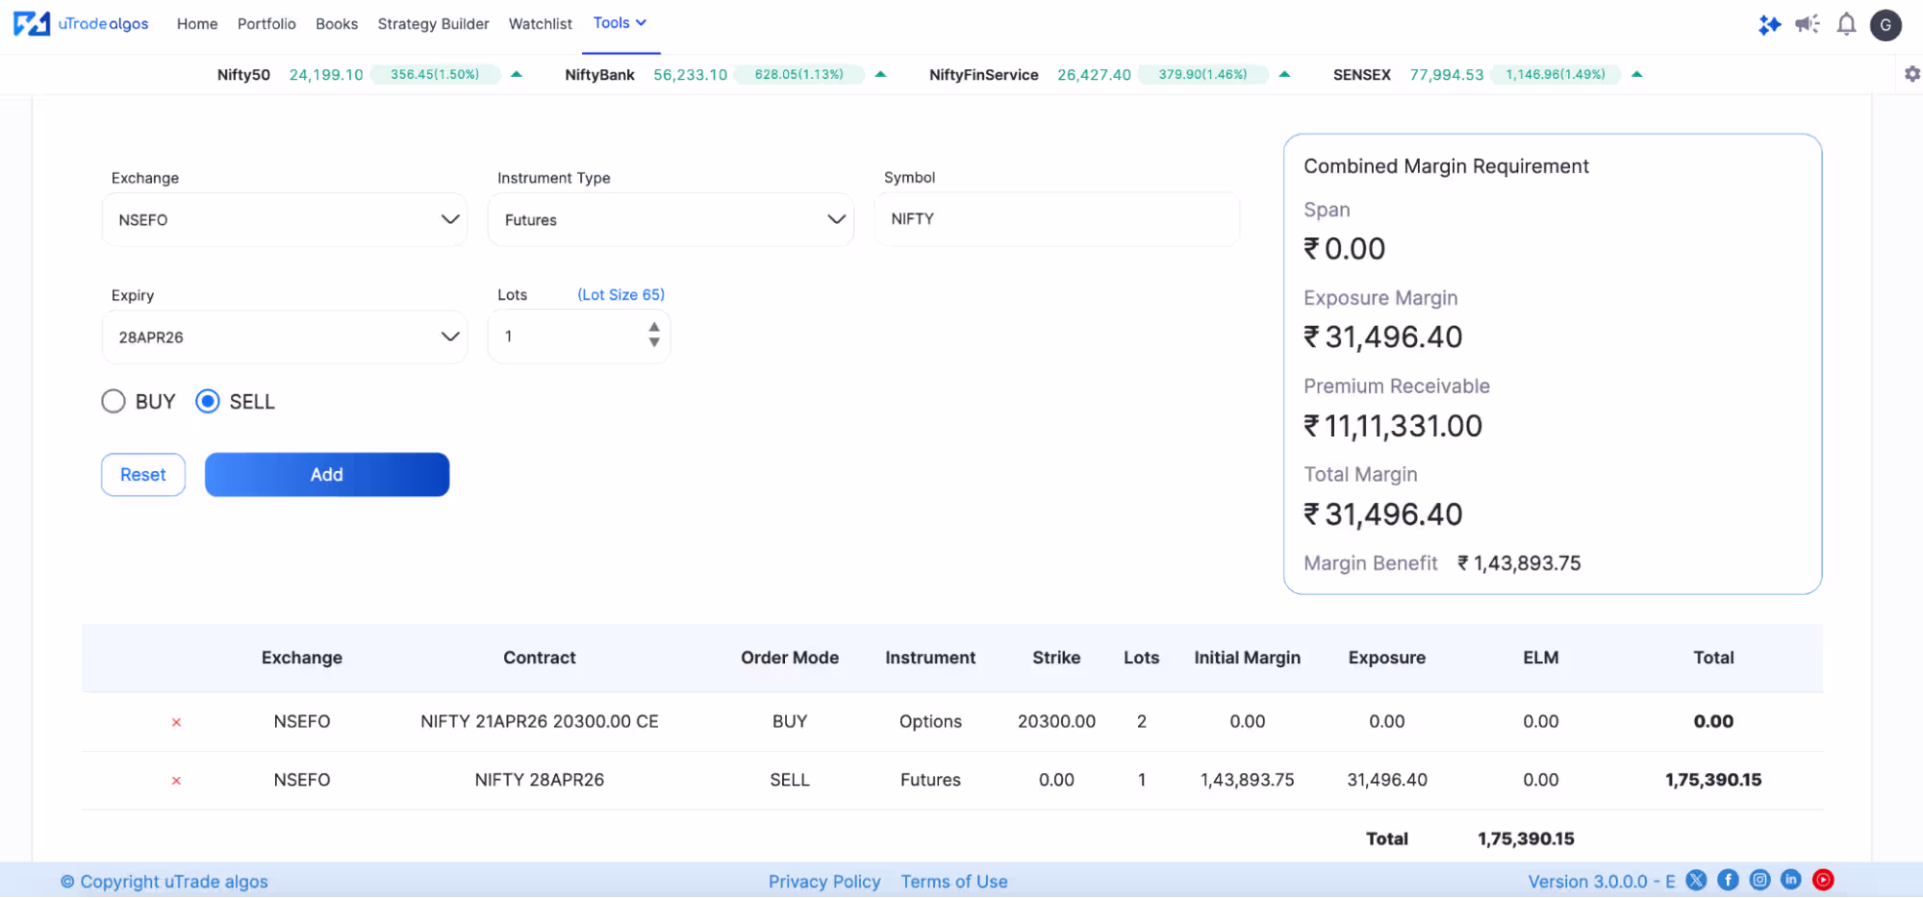Image resolution: width=1923 pixels, height=898 pixels.
Task: Click the Order Mode column header
Action: (x=790, y=658)
